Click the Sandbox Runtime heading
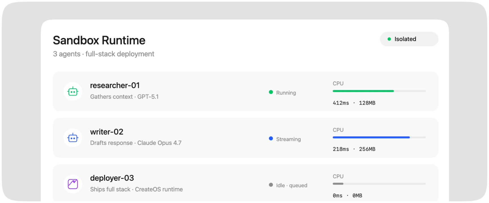Viewport: 489px width, 203px height. (99, 40)
